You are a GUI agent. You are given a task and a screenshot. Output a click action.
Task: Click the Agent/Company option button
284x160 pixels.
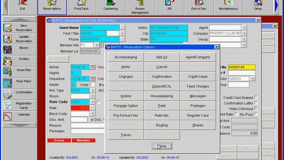(x=198, y=57)
